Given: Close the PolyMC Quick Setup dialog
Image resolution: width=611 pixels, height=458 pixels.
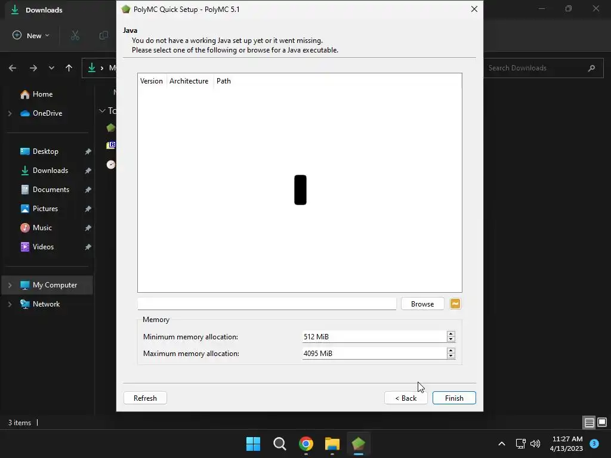Looking at the screenshot, I should click(x=474, y=9).
